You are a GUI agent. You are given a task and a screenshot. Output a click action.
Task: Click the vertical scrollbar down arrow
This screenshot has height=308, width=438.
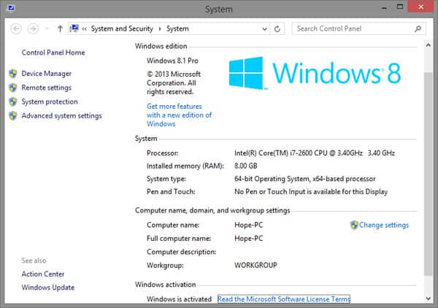click(x=429, y=299)
